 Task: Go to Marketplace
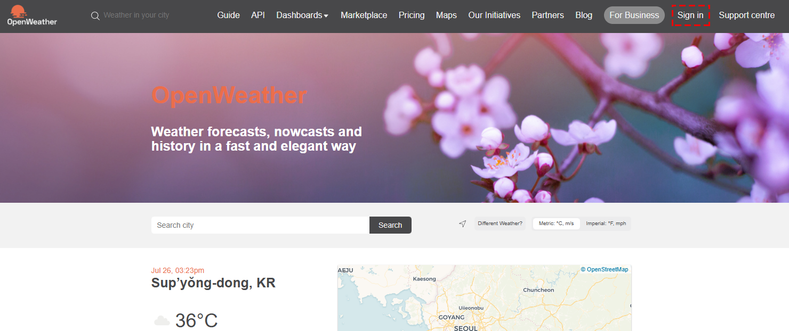click(364, 15)
